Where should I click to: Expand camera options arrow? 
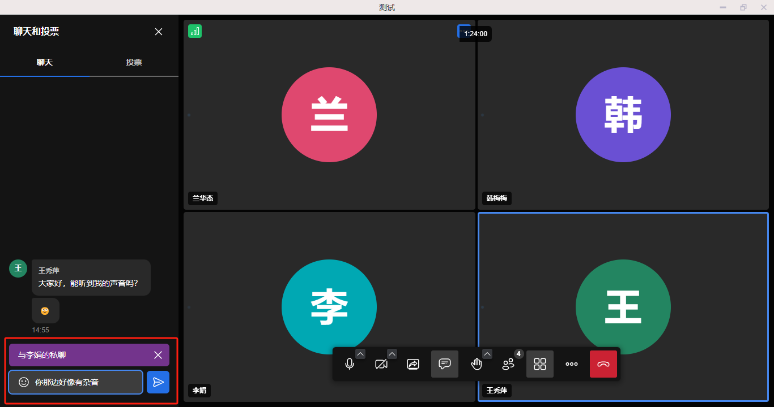point(392,354)
